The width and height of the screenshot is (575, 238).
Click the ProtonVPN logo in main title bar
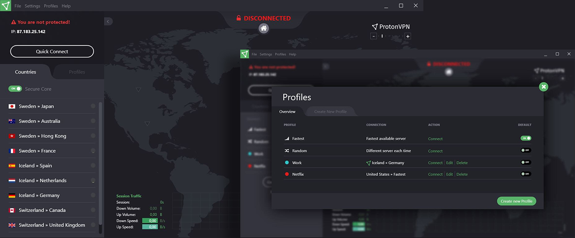click(x=6, y=6)
